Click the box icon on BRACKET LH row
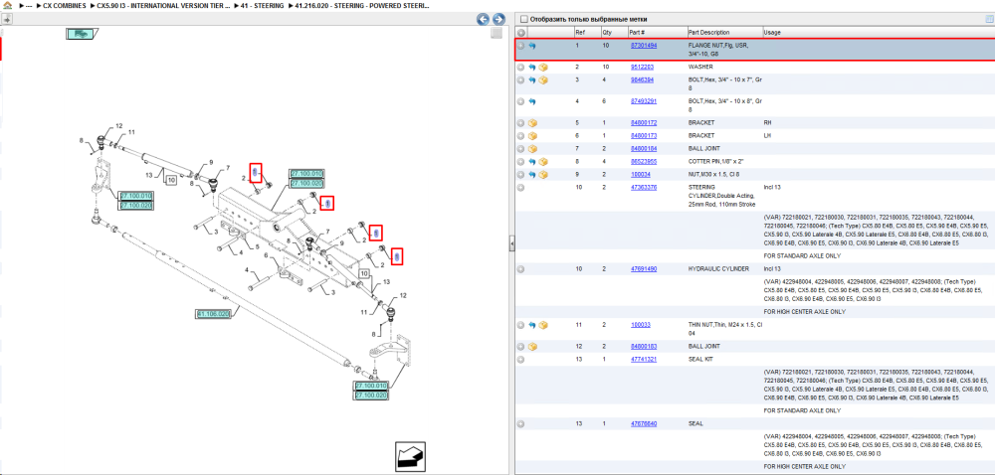 532,135
